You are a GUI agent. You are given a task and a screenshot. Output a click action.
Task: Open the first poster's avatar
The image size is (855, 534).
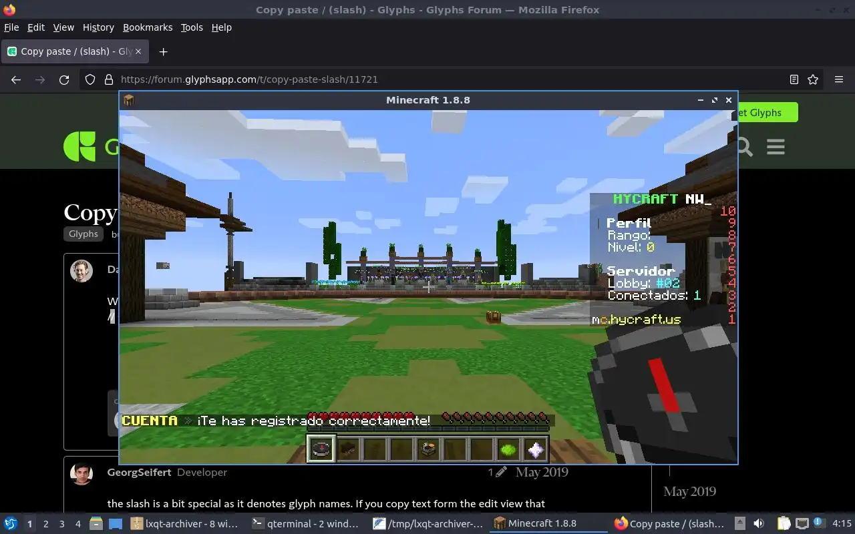pyautogui.click(x=81, y=270)
